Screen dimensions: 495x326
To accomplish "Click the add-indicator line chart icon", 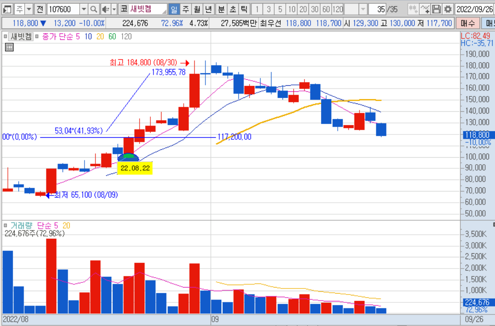I will click(425, 9).
